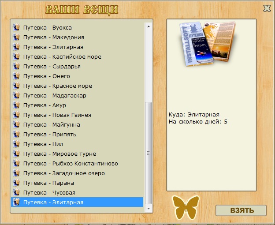The width and height of the screenshot is (275, 225).
Task: Pick Путевка - Красное море entry
Action: pyautogui.click(x=77, y=86)
